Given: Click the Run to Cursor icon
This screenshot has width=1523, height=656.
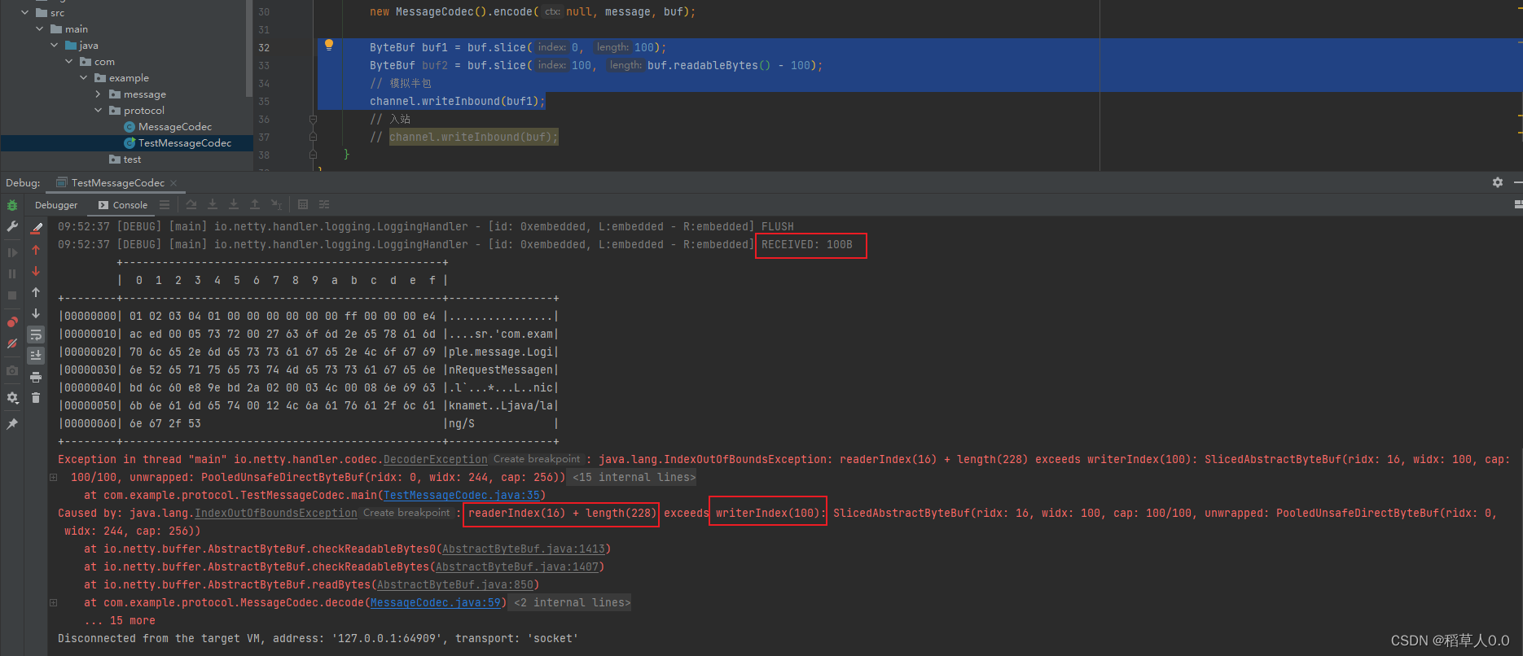Looking at the screenshot, I should tap(277, 204).
